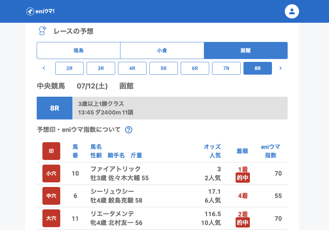Show previous races with left chevron
The image size is (329, 230).
coord(44,68)
